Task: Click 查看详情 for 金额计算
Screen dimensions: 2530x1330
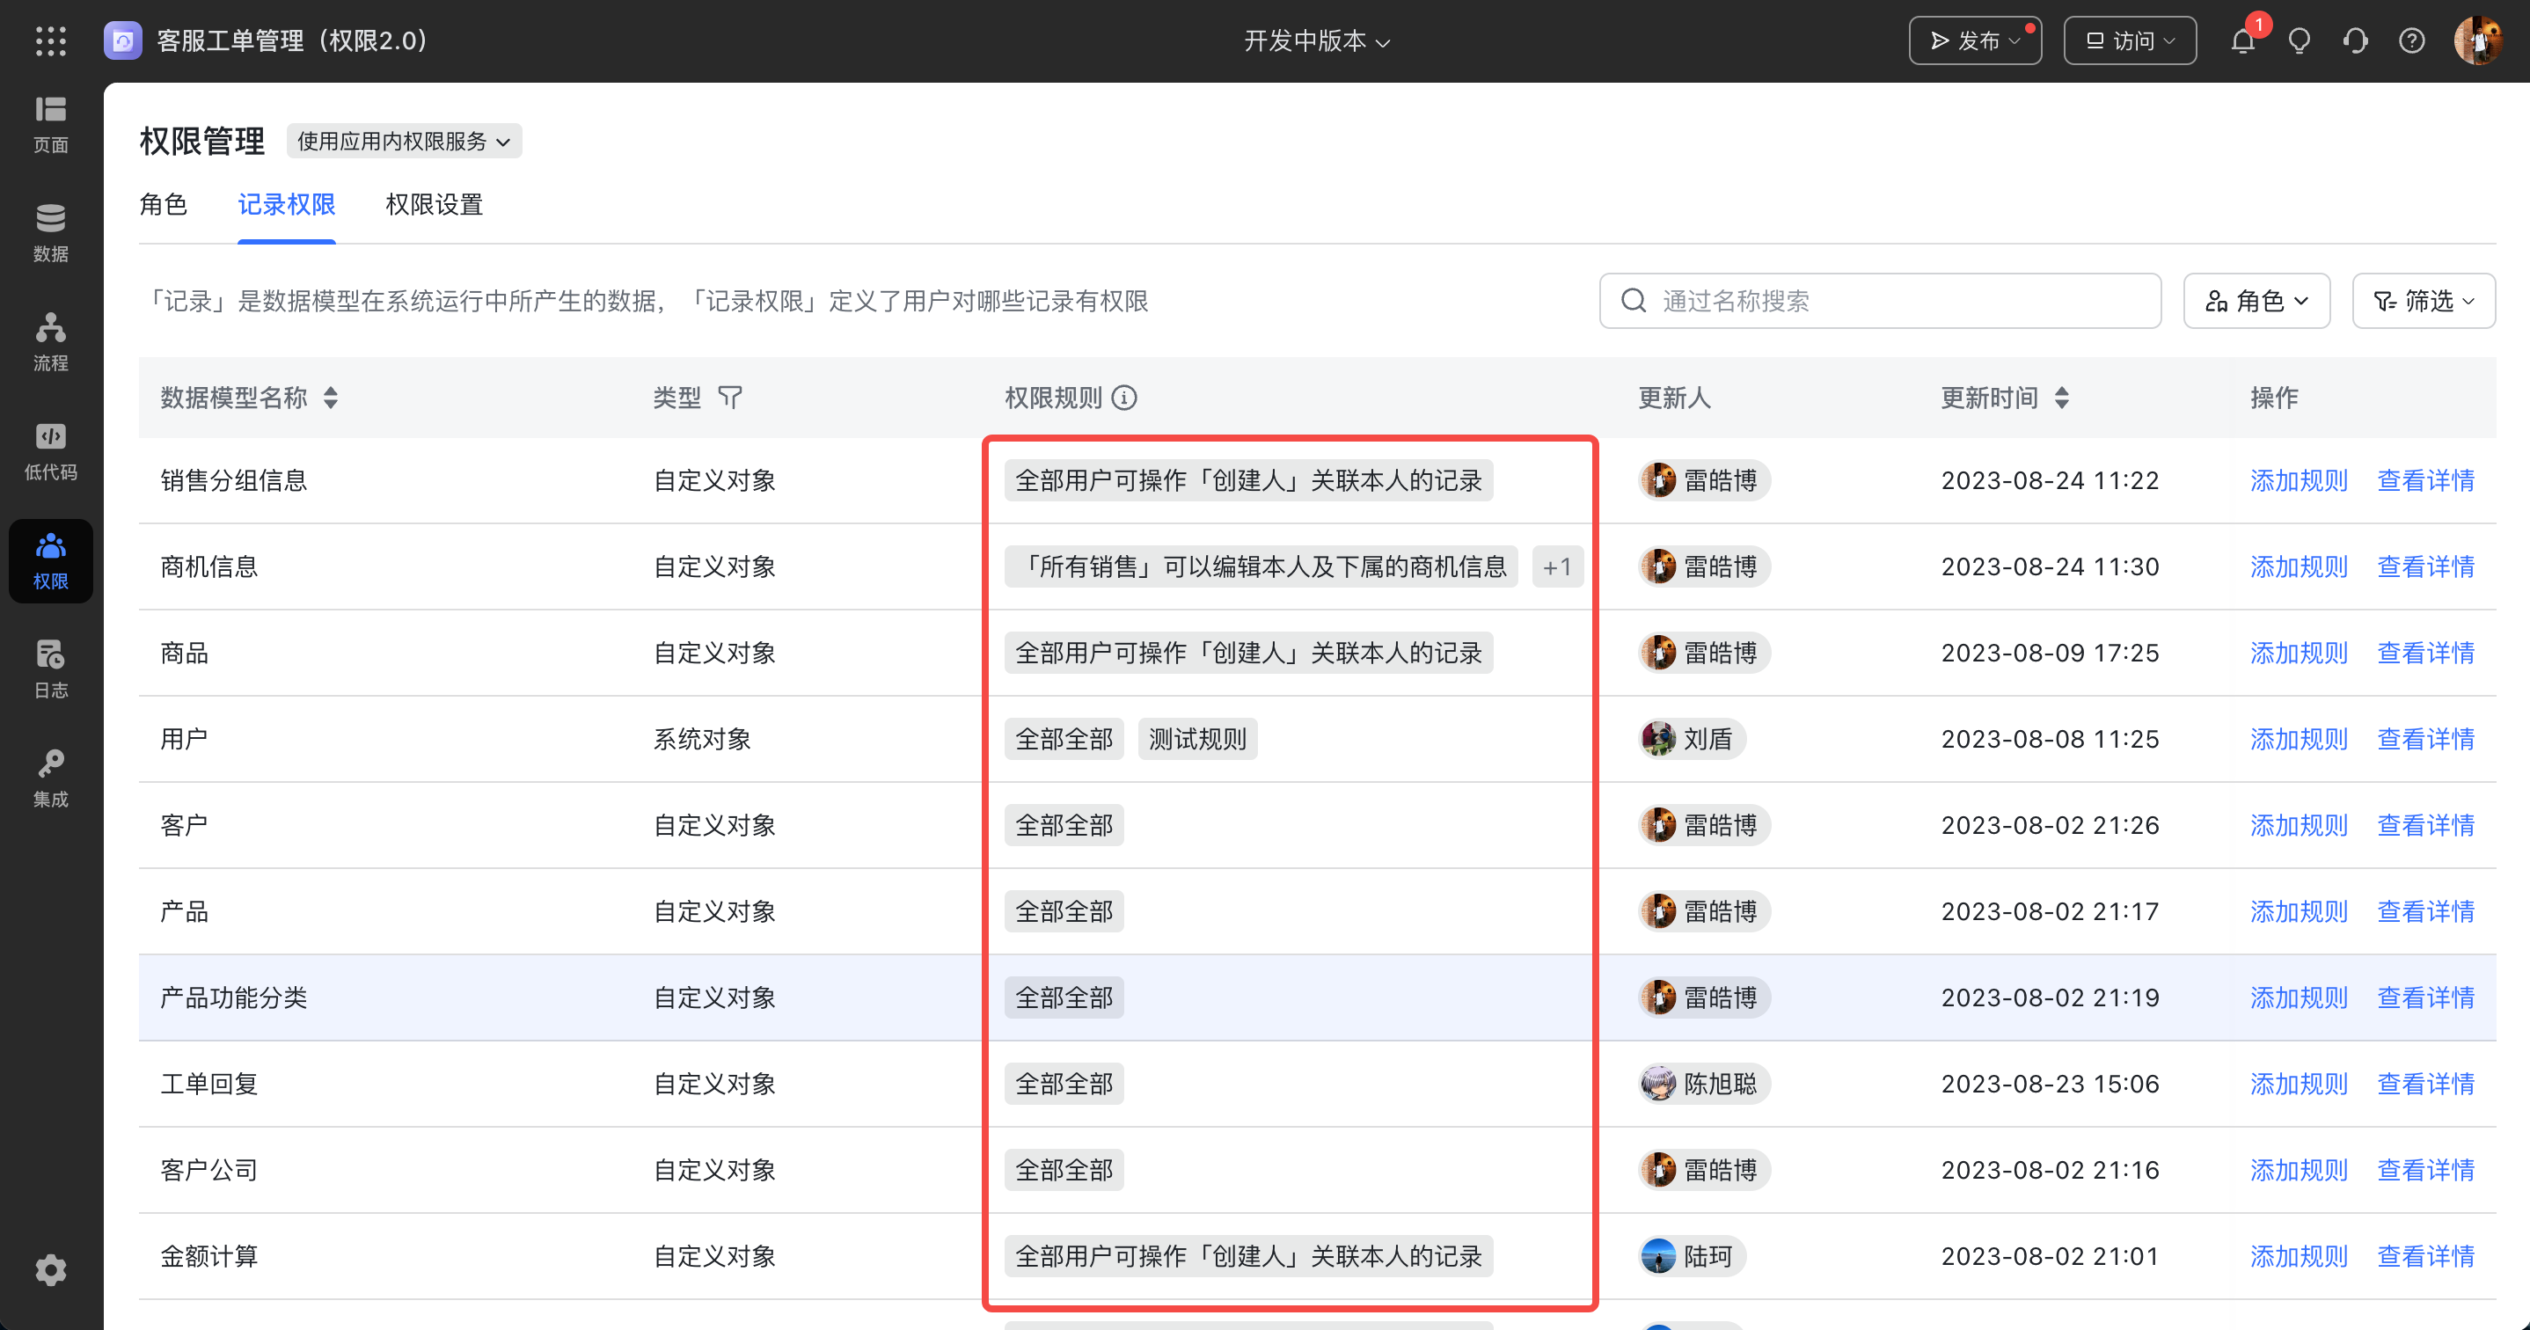Action: (2425, 1256)
